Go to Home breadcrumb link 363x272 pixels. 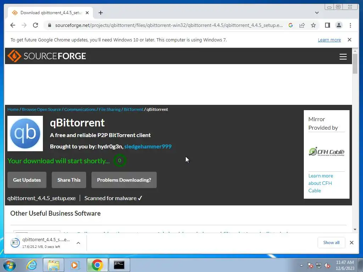pyautogui.click(x=13, y=109)
